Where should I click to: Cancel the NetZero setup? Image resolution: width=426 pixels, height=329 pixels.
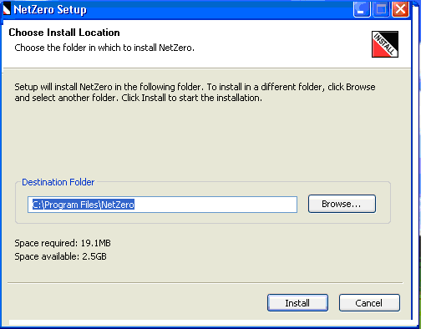click(x=369, y=303)
